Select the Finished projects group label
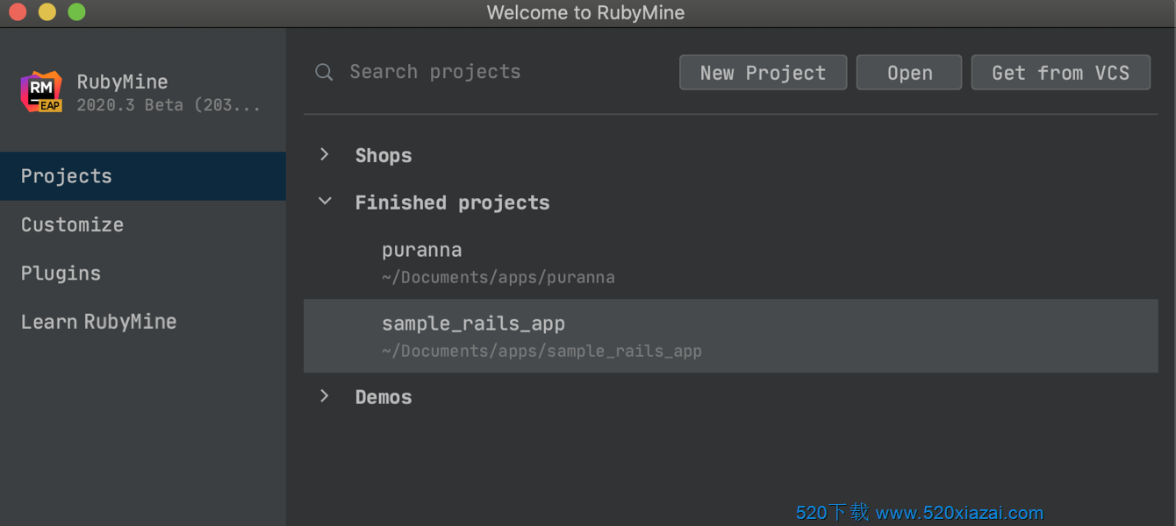1176x526 pixels. pyautogui.click(x=452, y=203)
